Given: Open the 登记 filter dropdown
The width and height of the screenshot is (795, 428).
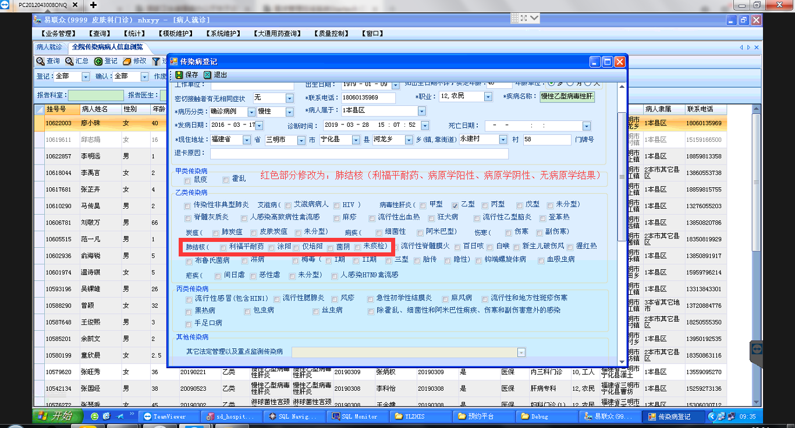Looking at the screenshot, I should [x=86, y=77].
